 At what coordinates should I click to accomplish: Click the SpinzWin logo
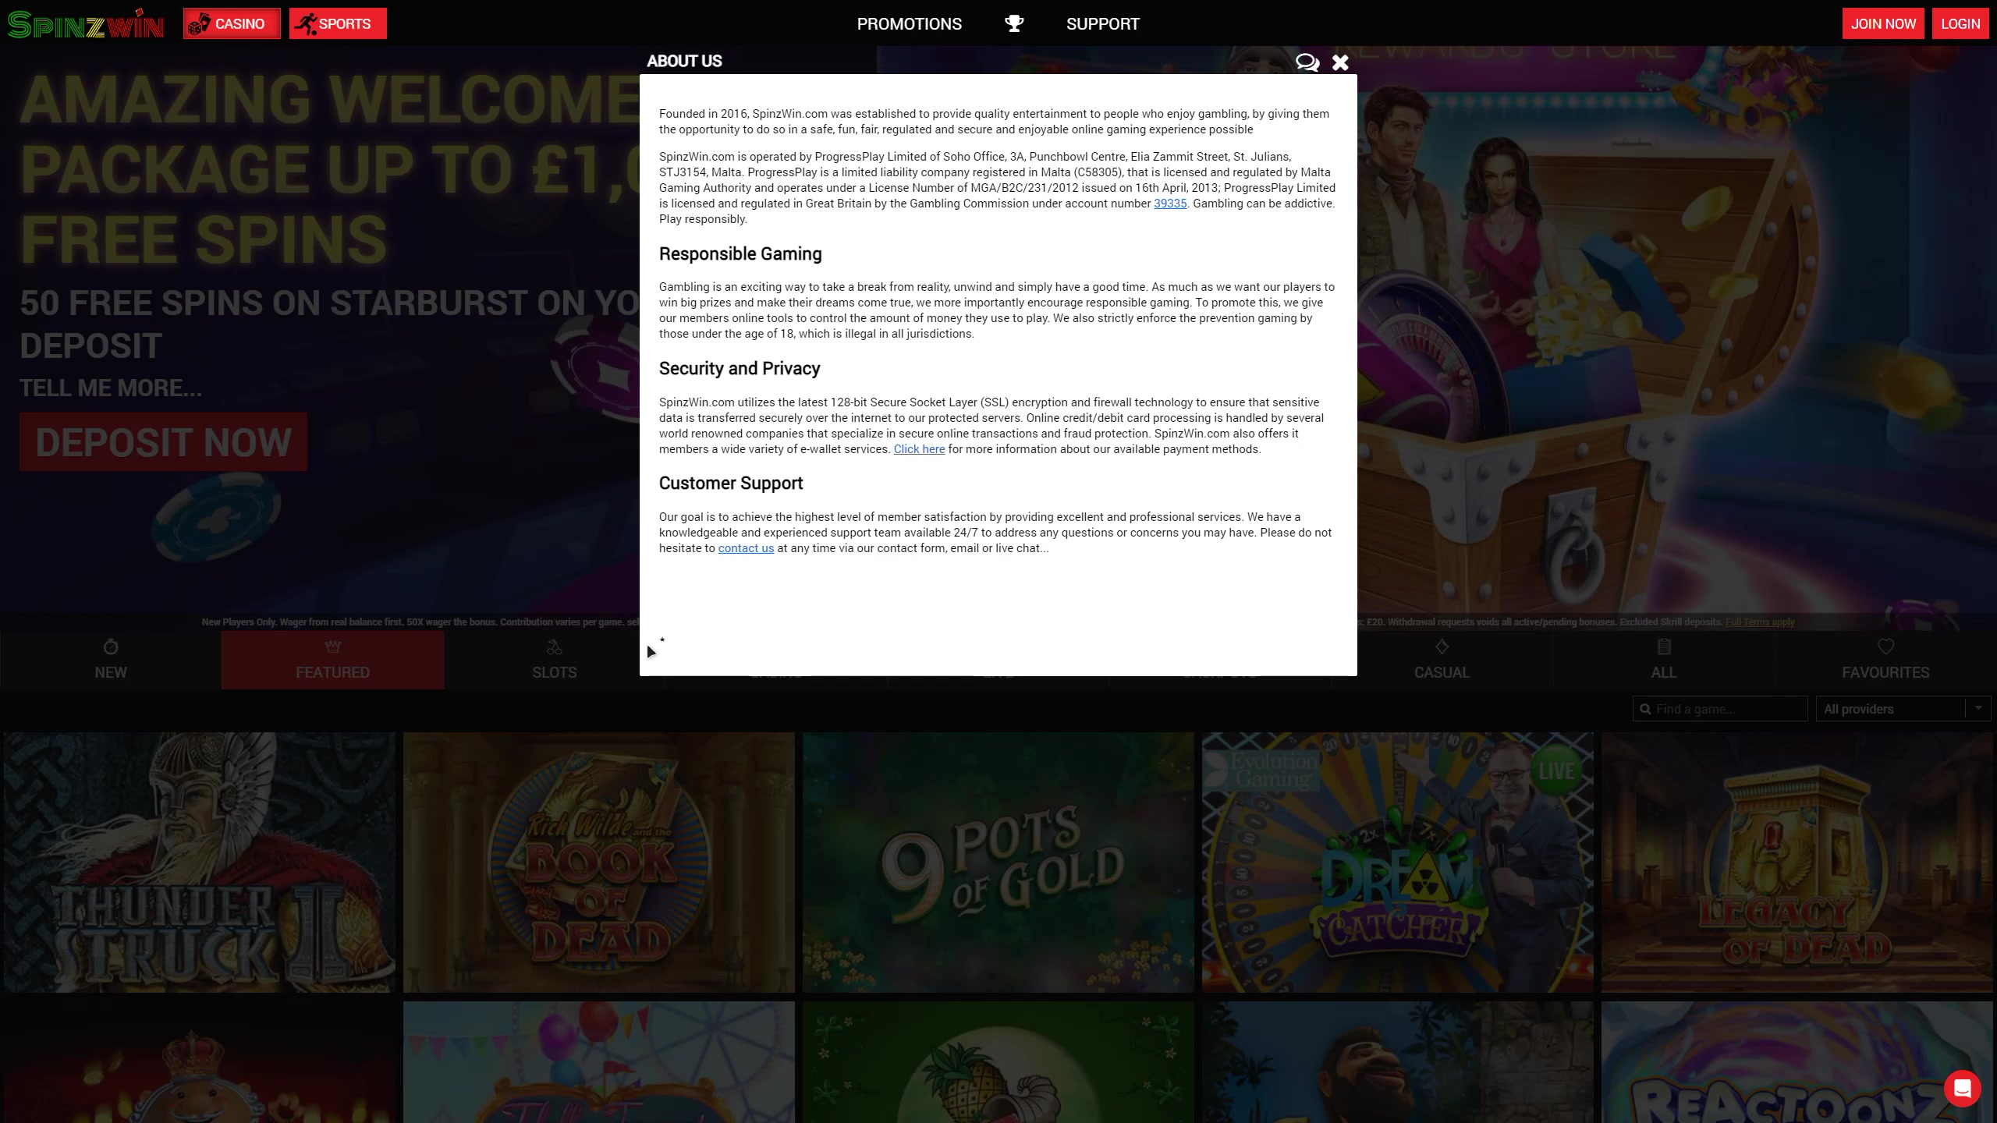(x=86, y=24)
